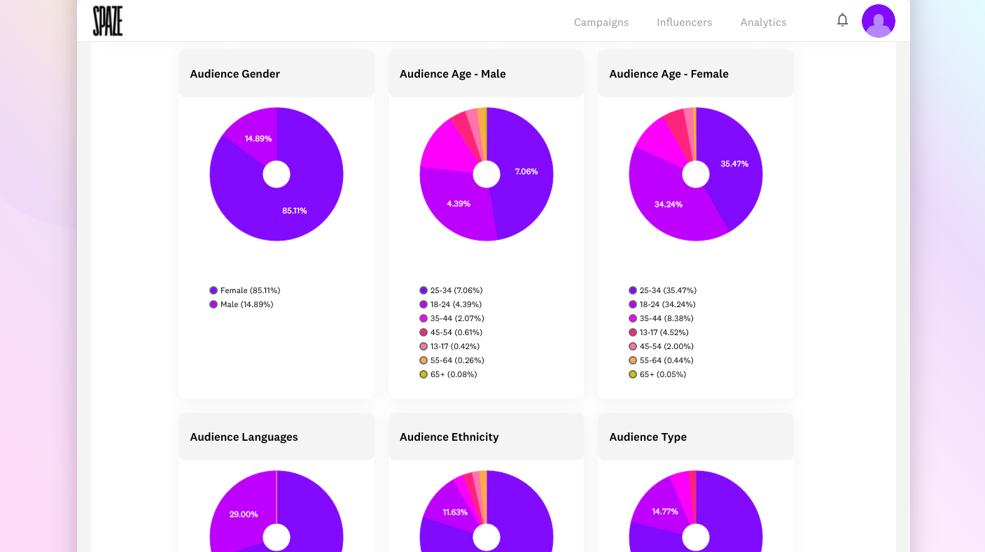Click the Audience Age - Female title
This screenshot has width=985, height=552.
(x=669, y=73)
